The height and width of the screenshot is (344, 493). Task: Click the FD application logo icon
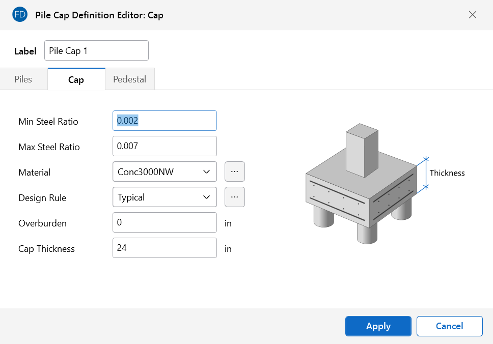(20, 15)
